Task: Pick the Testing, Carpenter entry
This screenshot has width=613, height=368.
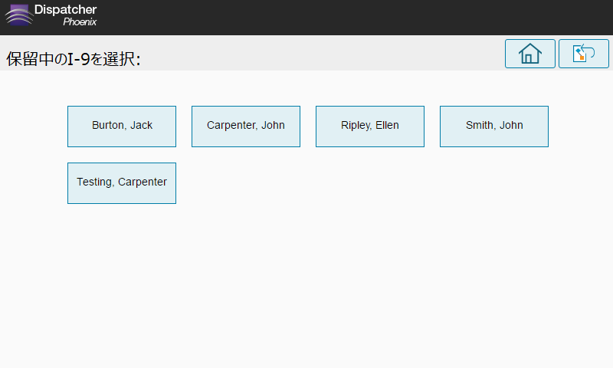Action: (122, 183)
